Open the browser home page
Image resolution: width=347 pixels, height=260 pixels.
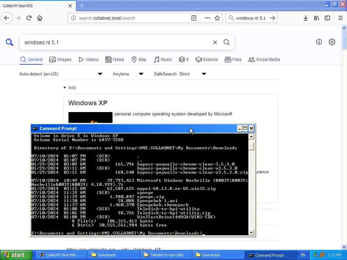pyautogui.click(x=40, y=18)
